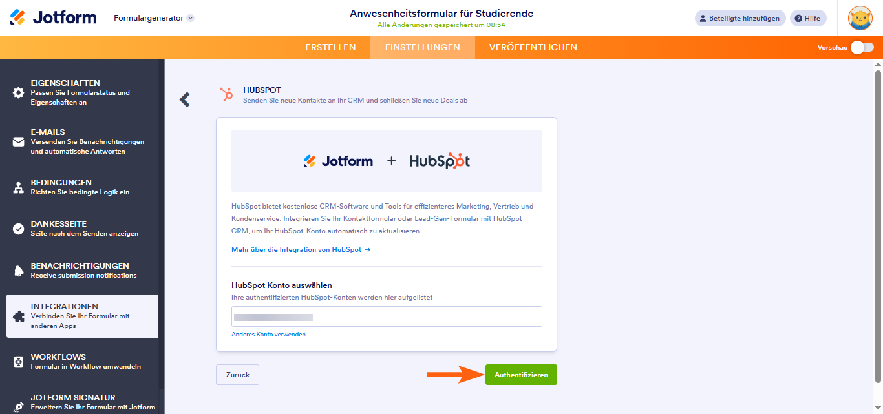Click the green Authentifizieren button
Screen dimensions: 883x414
coord(521,375)
